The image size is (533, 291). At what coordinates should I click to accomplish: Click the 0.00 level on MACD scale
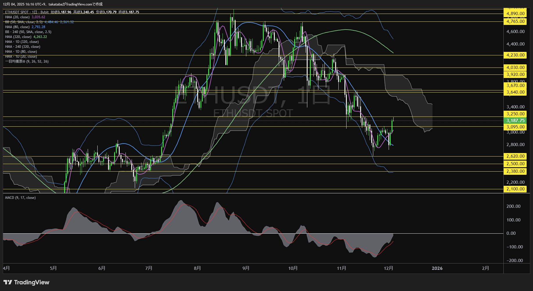point(511,233)
